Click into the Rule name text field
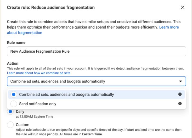Viewport: 192px width, 138px height. pyautogui.click(x=96, y=51)
